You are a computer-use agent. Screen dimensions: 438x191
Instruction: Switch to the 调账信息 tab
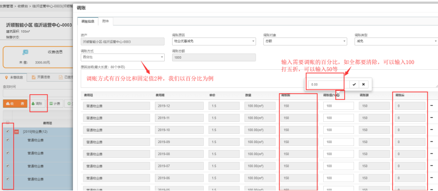point(88,21)
